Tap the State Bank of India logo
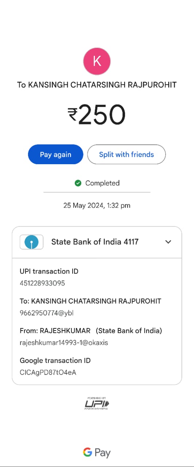 point(31,242)
